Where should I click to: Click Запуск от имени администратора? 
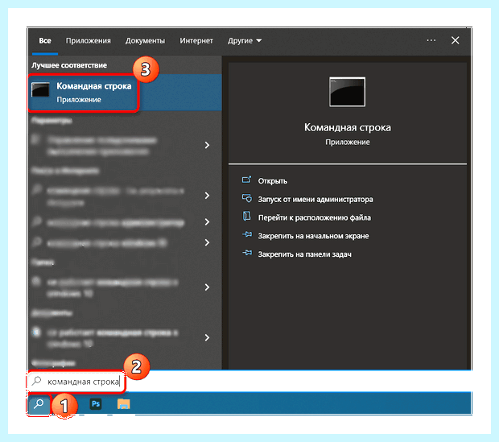coord(315,200)
